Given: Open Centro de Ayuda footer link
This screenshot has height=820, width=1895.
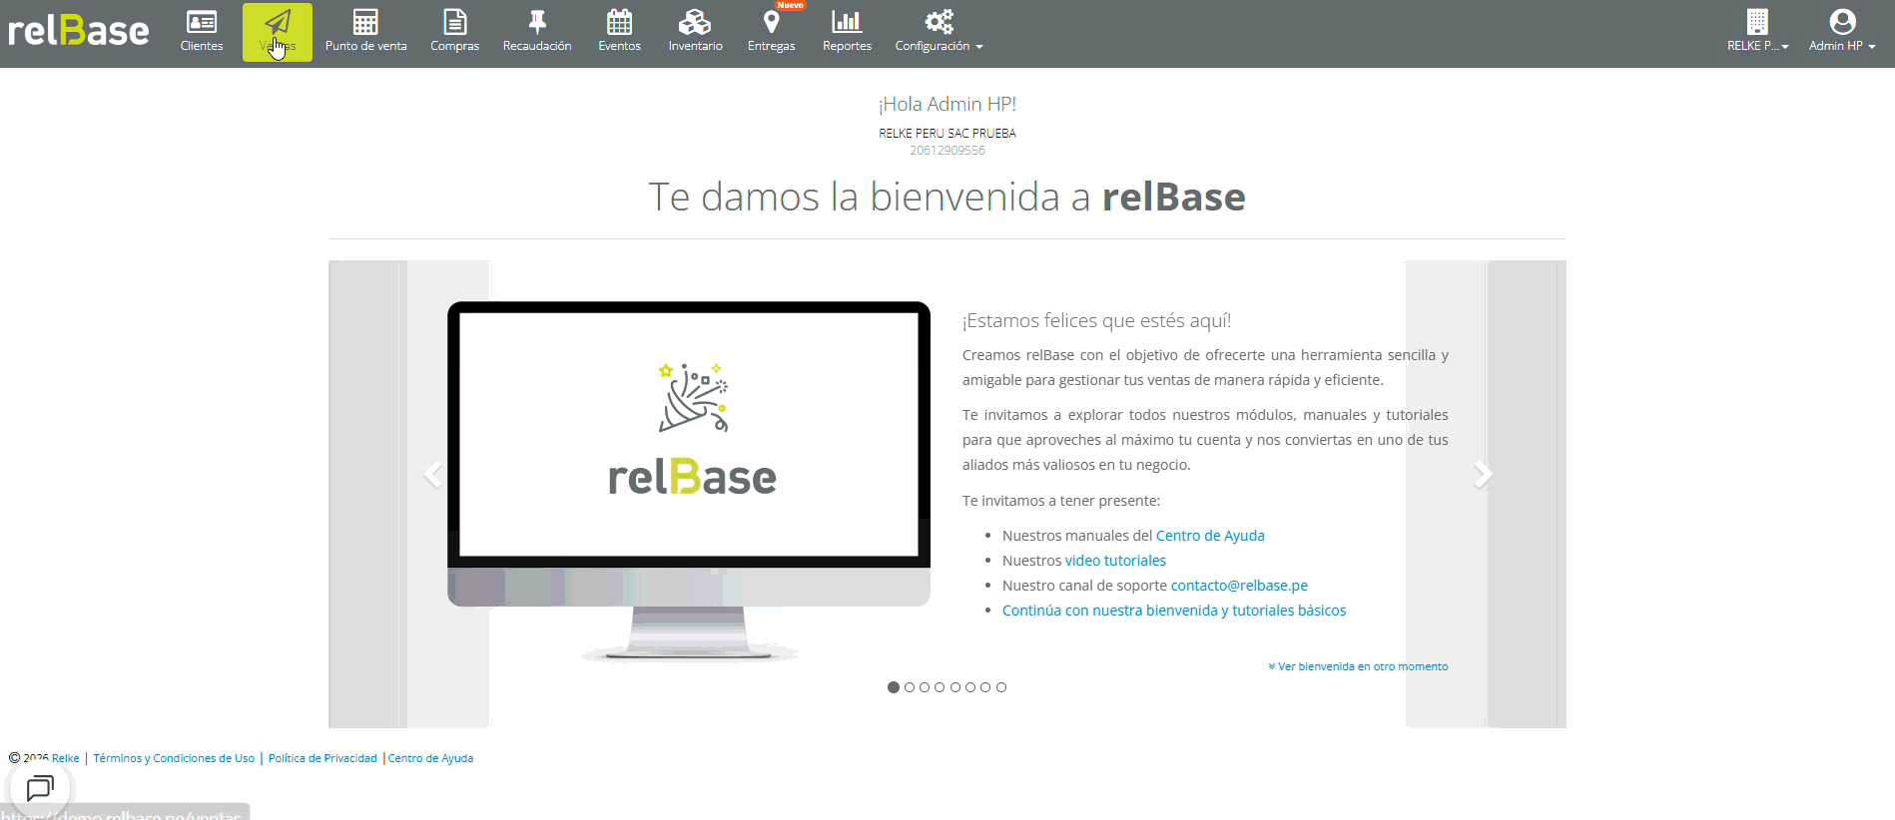Looking at the screenshot, I should 430,758.
